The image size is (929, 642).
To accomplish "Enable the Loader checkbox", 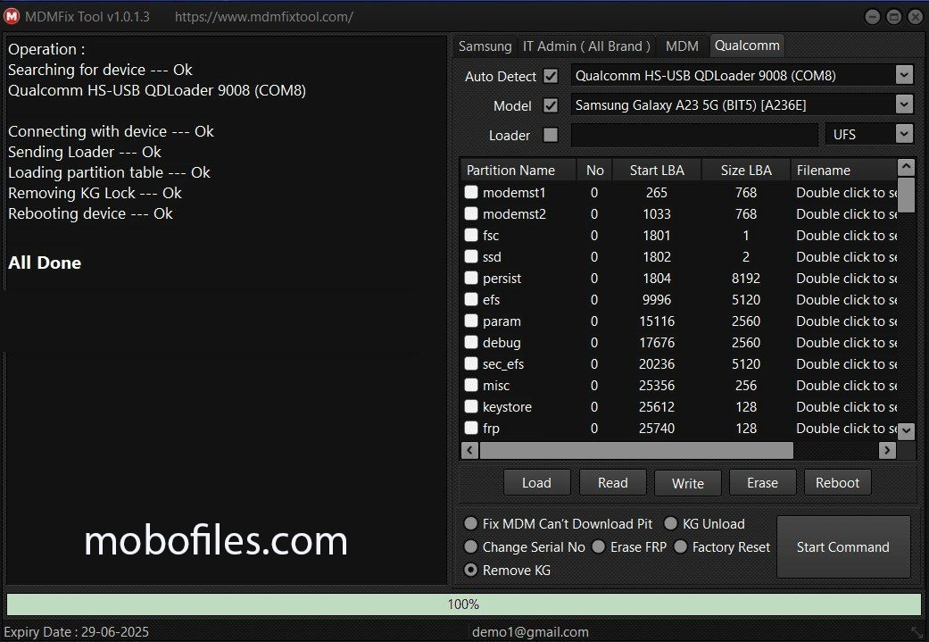I will [551, 135].
